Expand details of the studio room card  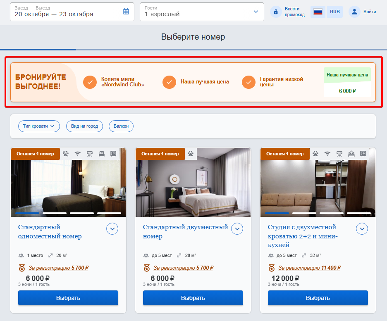[x=362, y=228]
